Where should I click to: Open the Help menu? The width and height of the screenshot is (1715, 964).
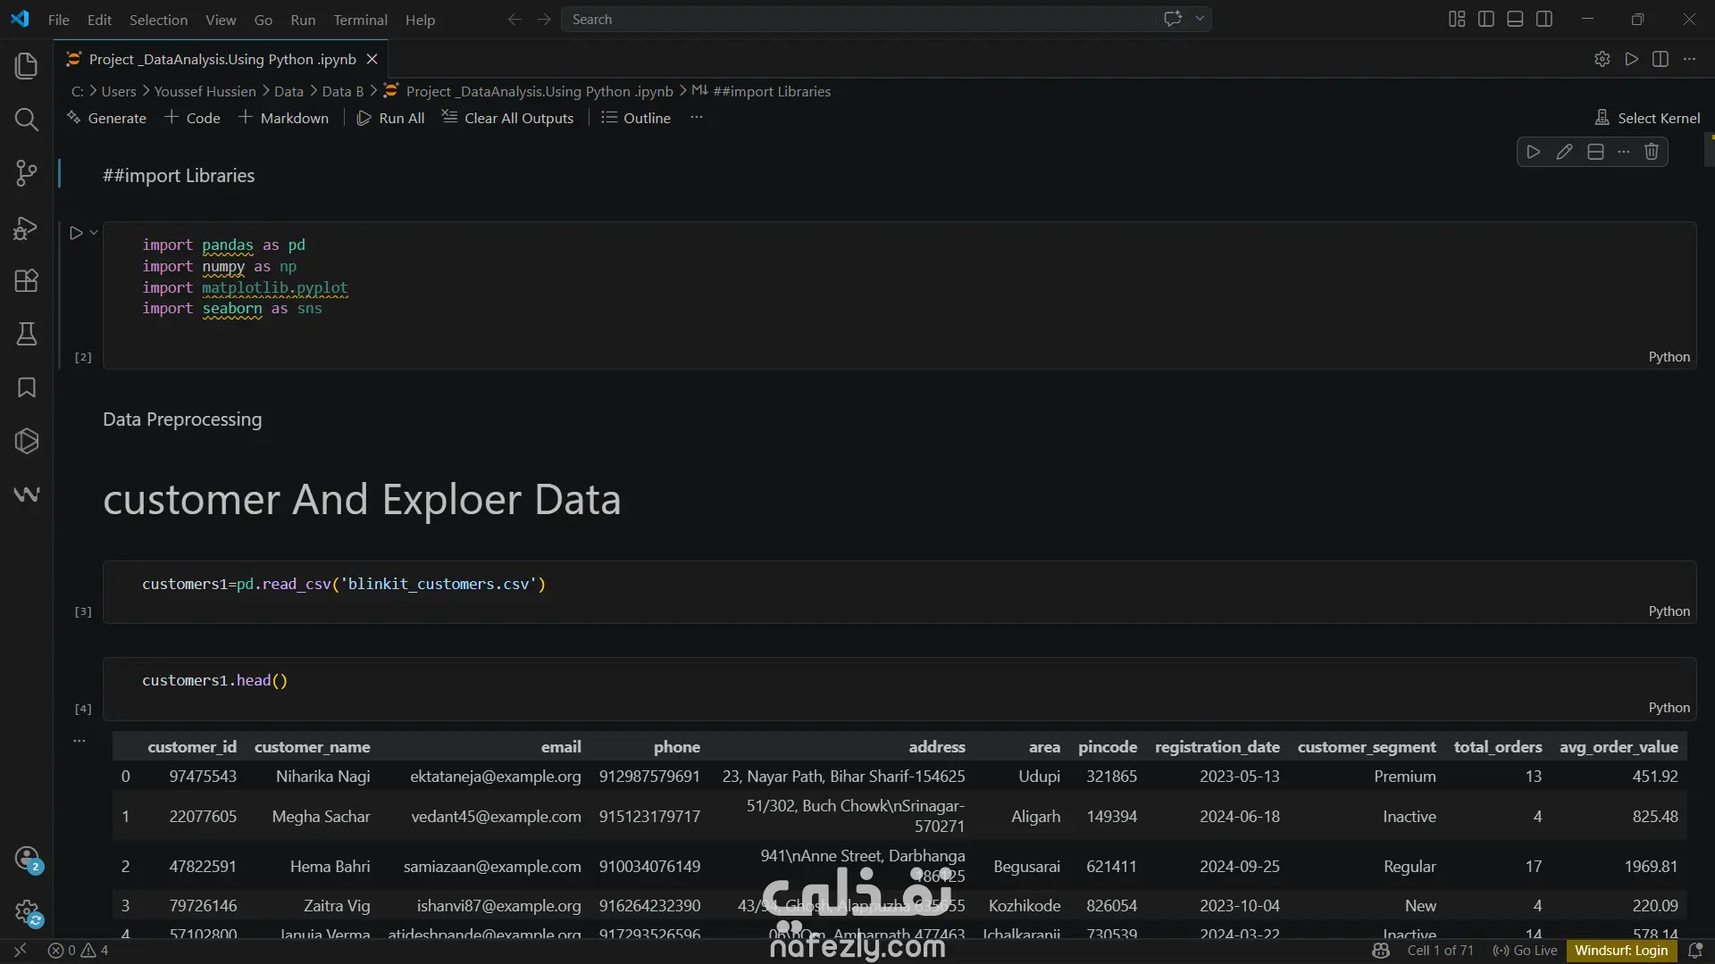tap(420, 20)
